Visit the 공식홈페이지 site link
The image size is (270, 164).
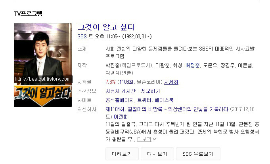119,100
